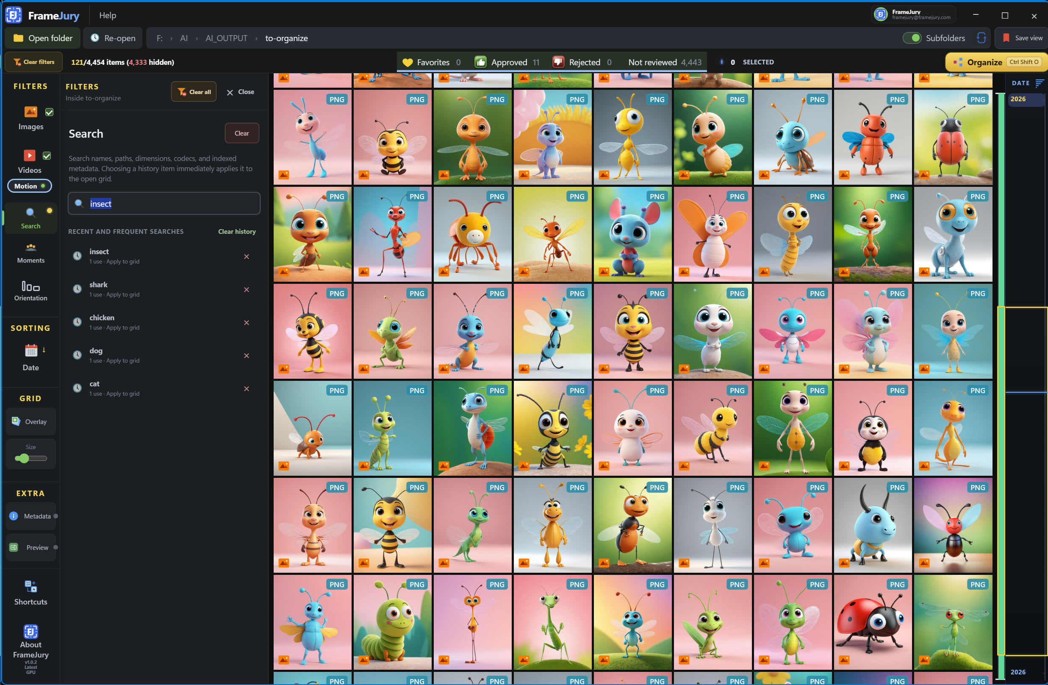Image resolution: width=1048 pixels, height=685 pixels.
Task: Select the green caterpillar thumbnail
Action: [x=392, y=621]
